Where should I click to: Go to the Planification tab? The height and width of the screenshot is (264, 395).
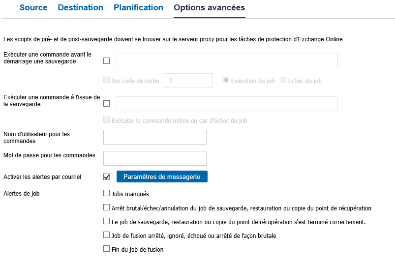tap(138, 7)
